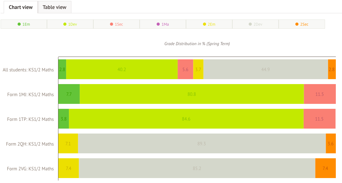Click the orange 7.4 segment in Form 2VG
This screenshot has height=183, width=342.
(x=325, y=168)
